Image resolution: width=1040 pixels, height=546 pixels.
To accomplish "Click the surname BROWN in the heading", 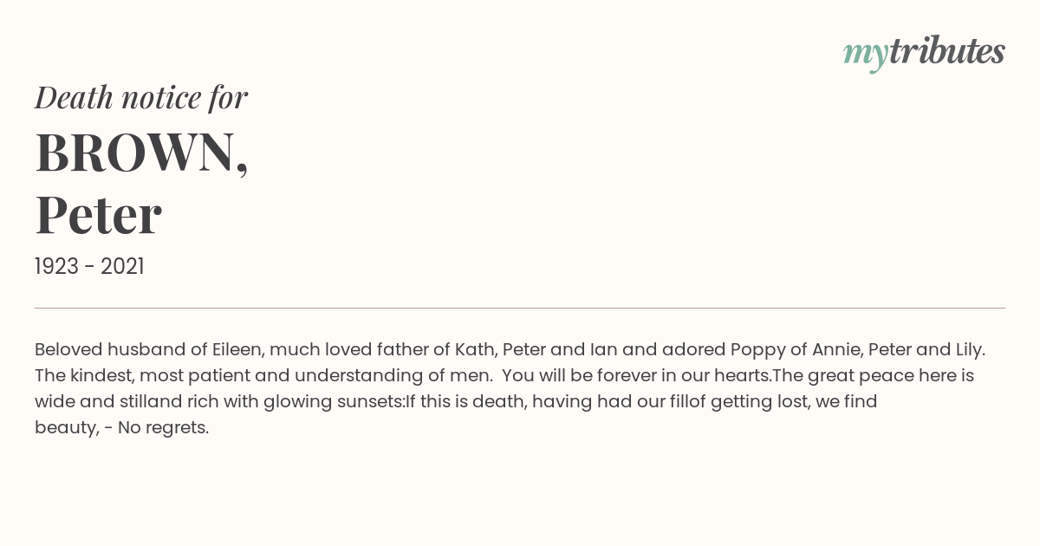I will 141,153.
